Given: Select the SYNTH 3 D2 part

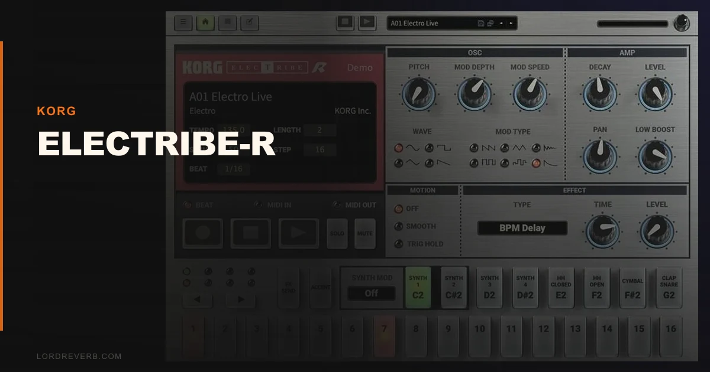Looking at the screenshot, I should (489, 287).
